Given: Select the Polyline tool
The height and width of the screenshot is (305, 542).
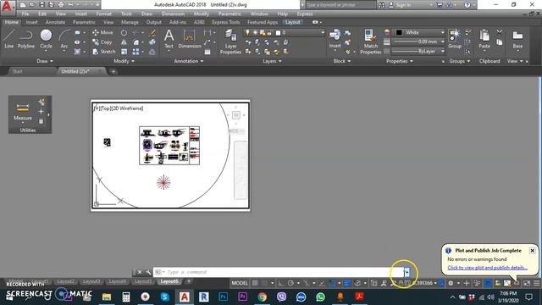Looking at the screenshot, I should coord(26,39).
